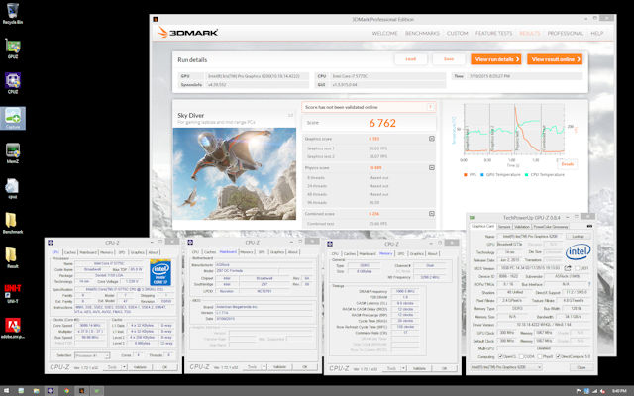Open the MemZ desktop shortcut
Viewport: 634px width, 396px height.
pyautogui.click(x=13, y=152)
